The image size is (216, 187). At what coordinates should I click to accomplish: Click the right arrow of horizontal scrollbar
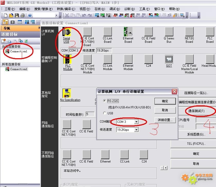166,168
